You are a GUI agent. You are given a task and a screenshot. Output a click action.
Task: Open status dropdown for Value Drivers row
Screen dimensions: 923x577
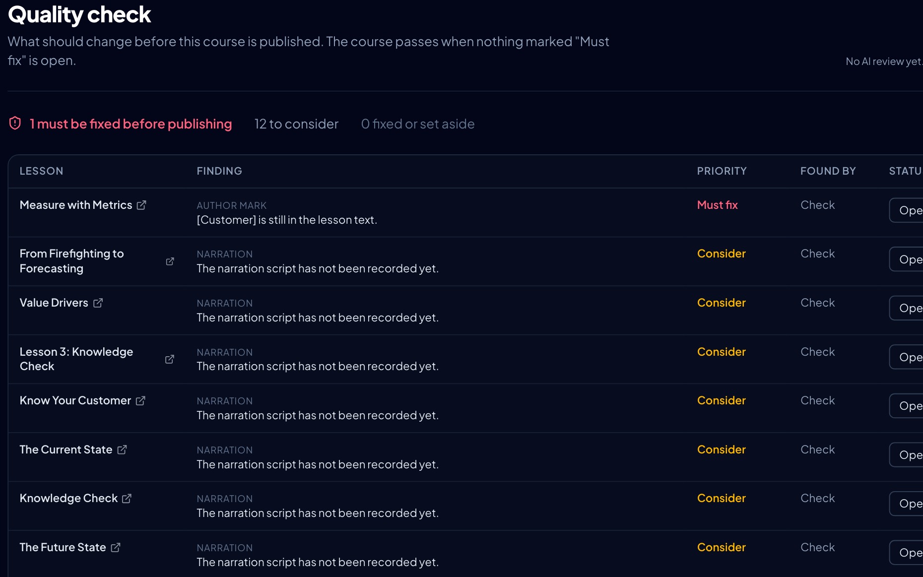(x=906, y=308)
